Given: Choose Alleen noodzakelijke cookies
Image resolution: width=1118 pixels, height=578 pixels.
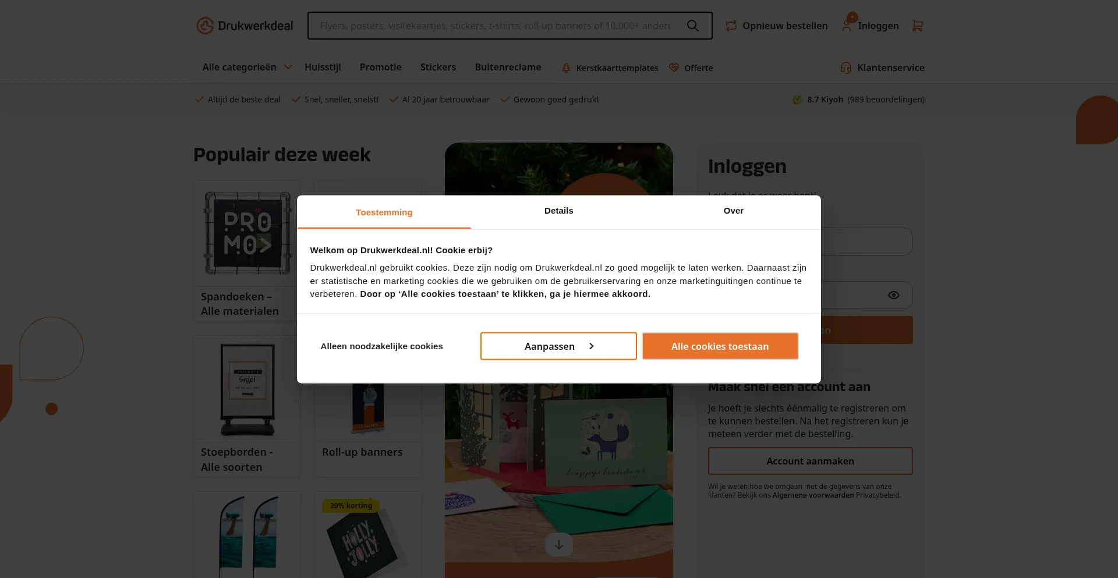Looking at the screenshot, I should tap(382, 346).
